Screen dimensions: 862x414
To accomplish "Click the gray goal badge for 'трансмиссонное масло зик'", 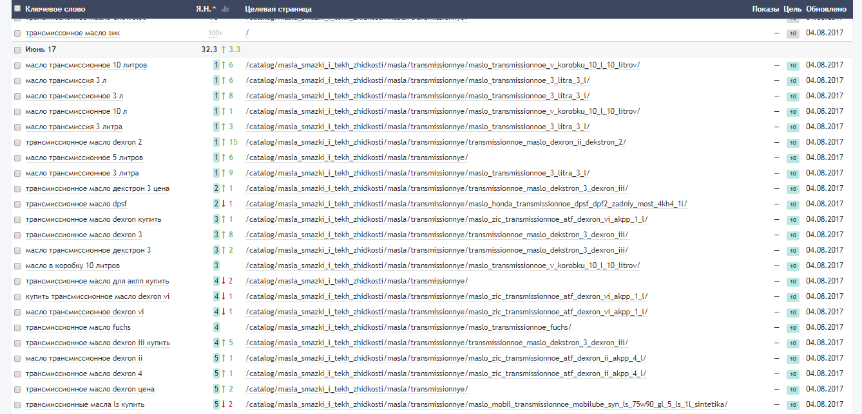I will point(792,33).
